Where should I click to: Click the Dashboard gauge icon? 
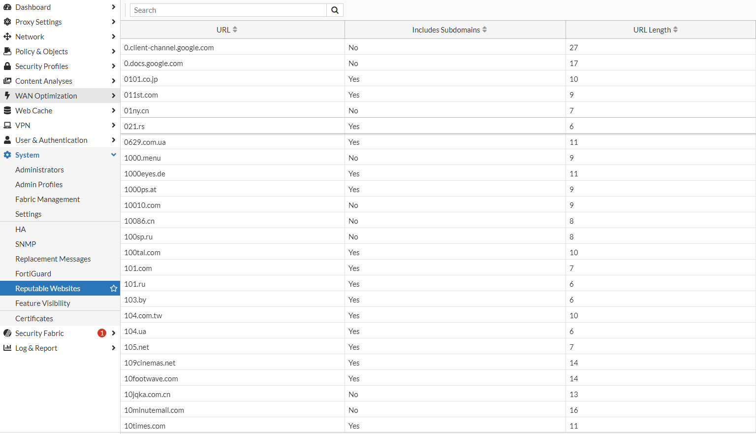7,7
